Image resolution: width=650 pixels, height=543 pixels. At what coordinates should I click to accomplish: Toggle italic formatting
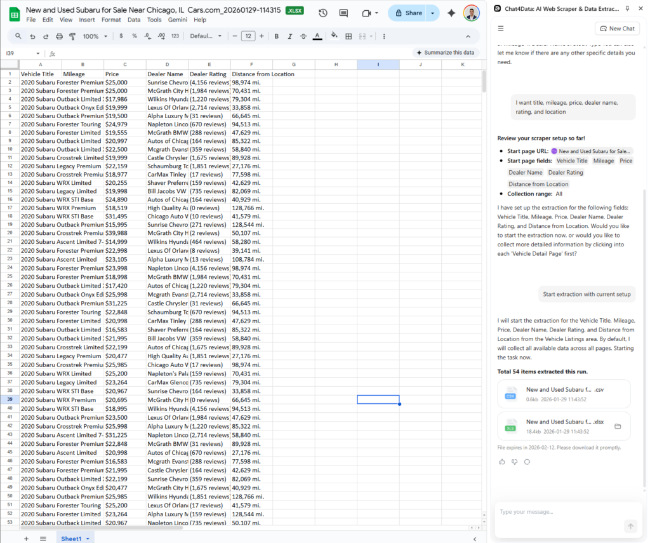(x=290, y=36)
